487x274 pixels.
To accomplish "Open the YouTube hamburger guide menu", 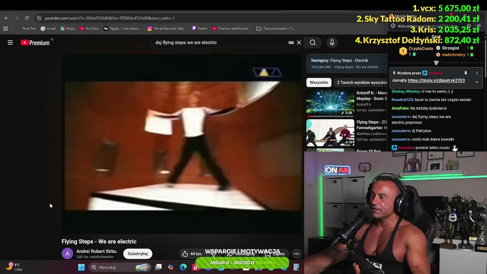I will tap(10, 43).
